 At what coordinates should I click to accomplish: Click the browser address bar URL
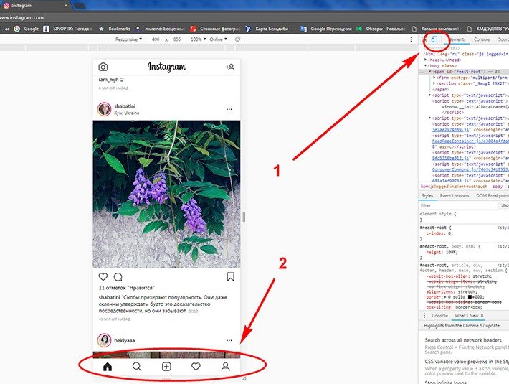tap(22, 17)
